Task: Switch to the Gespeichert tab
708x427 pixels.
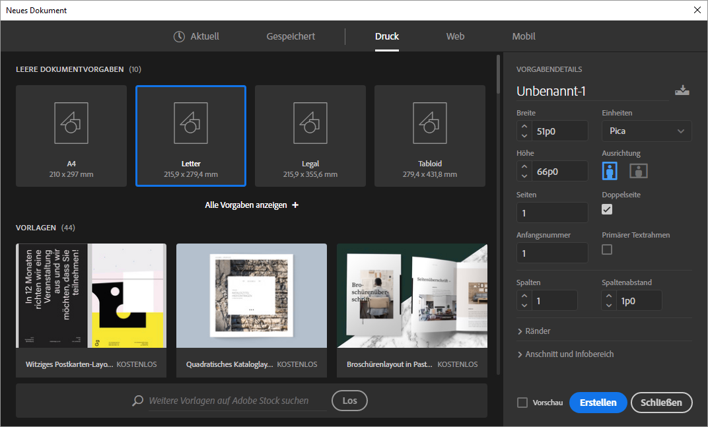Action: pos(291,36)
